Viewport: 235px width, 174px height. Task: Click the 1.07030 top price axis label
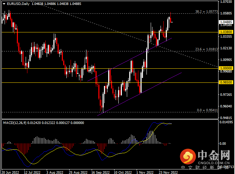point(226,2)
